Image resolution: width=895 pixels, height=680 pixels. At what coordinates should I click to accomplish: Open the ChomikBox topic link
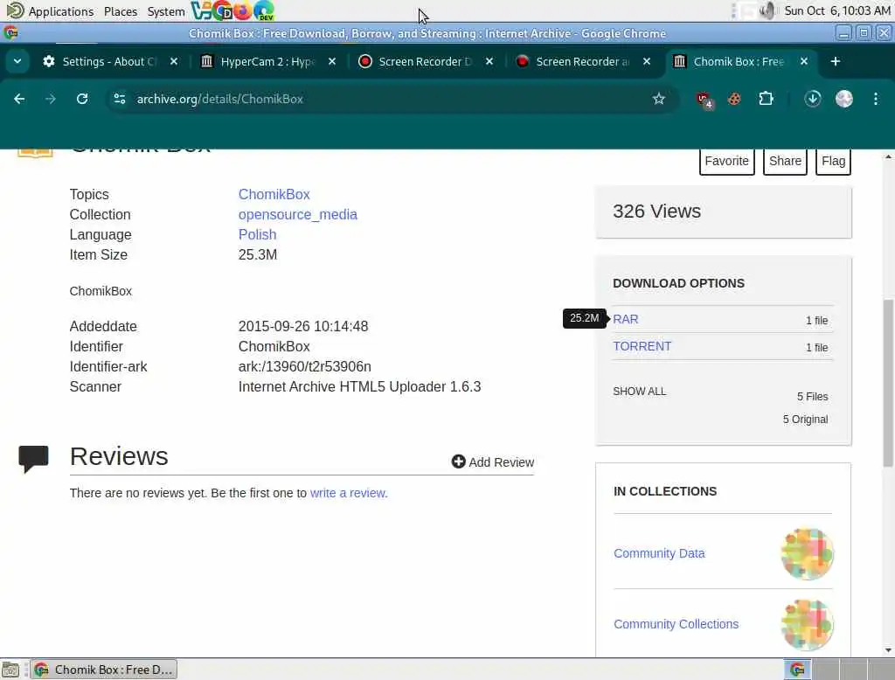coord(274,194)
